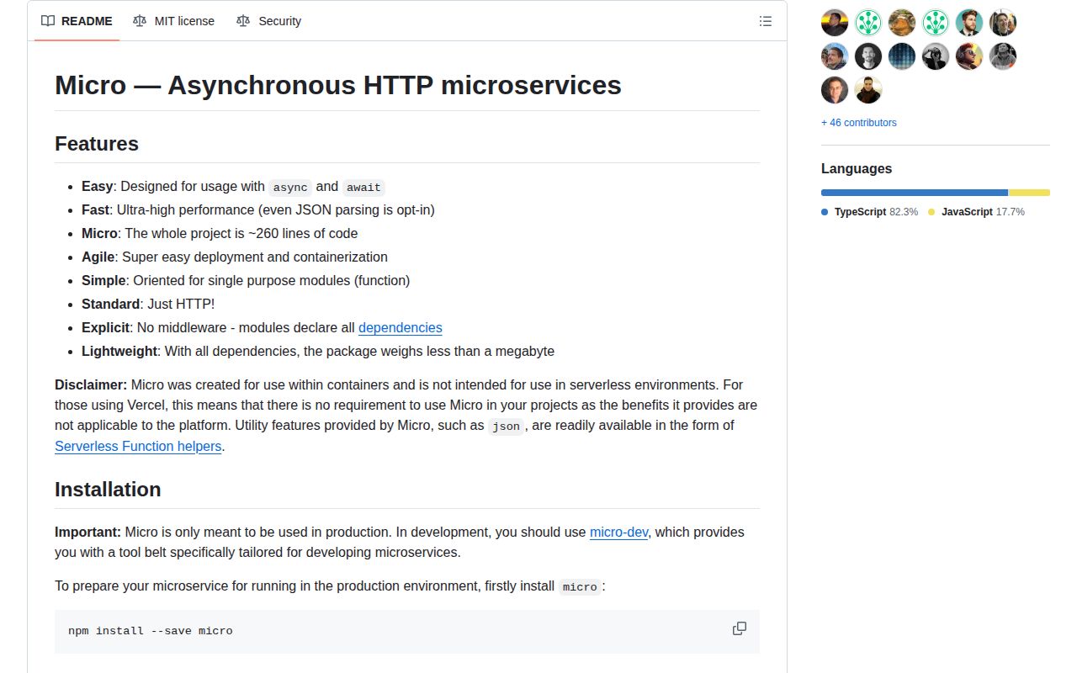Image resolution: width=1077 pixels, height=673 pixels.
Task: Open avatar of person holding a camera
Action: tap(936, 56)
